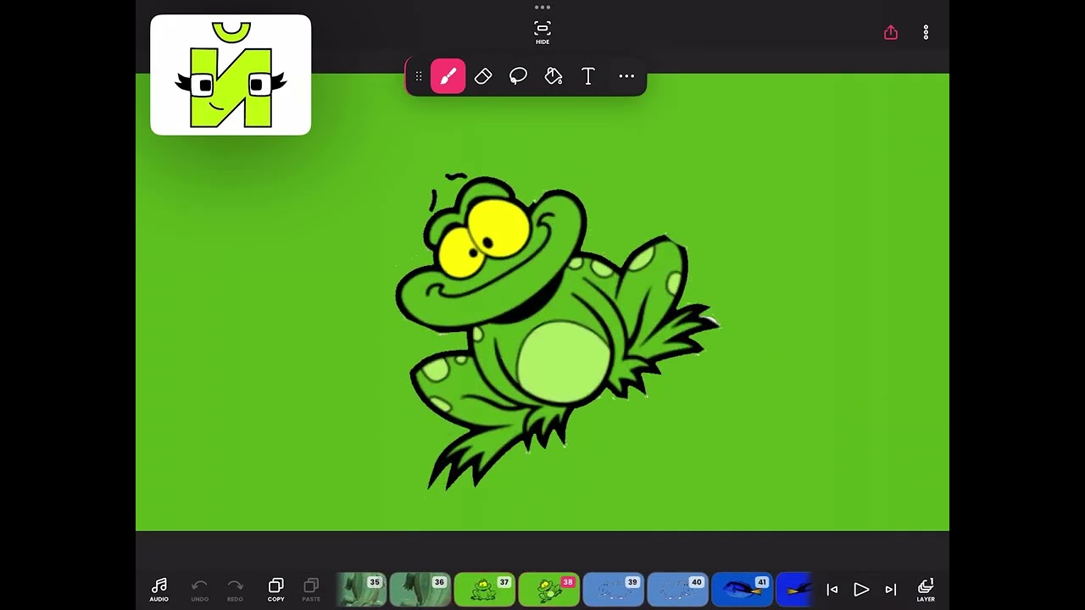Image resolution: width=1085 pixels, height=610 pixels.
Task: Select frame 39 thumbnail
Action: pos(614,590)
